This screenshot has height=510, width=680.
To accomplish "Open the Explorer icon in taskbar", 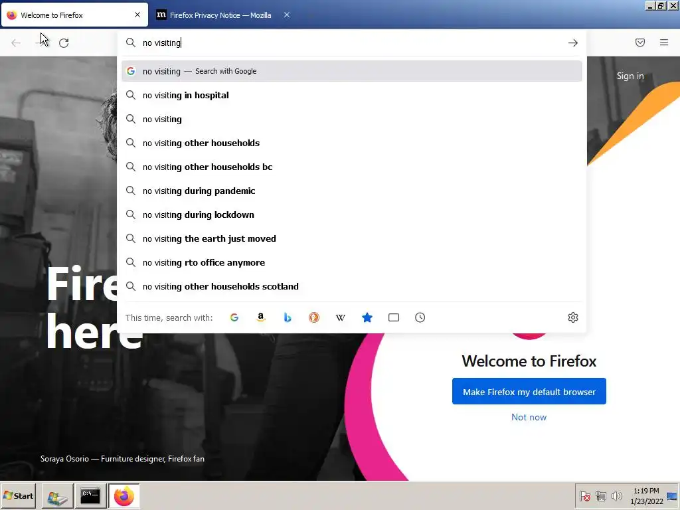I will coord(57,496).
